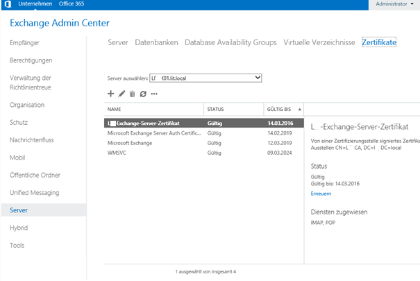
Task: Open Mobil section
Action: coord(17,157)
